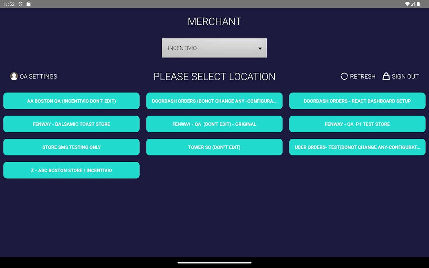This screenshot has width=429, height=268.
Task: Open the INCENTIVIO merchant dropdown
Action: (214, 48)
